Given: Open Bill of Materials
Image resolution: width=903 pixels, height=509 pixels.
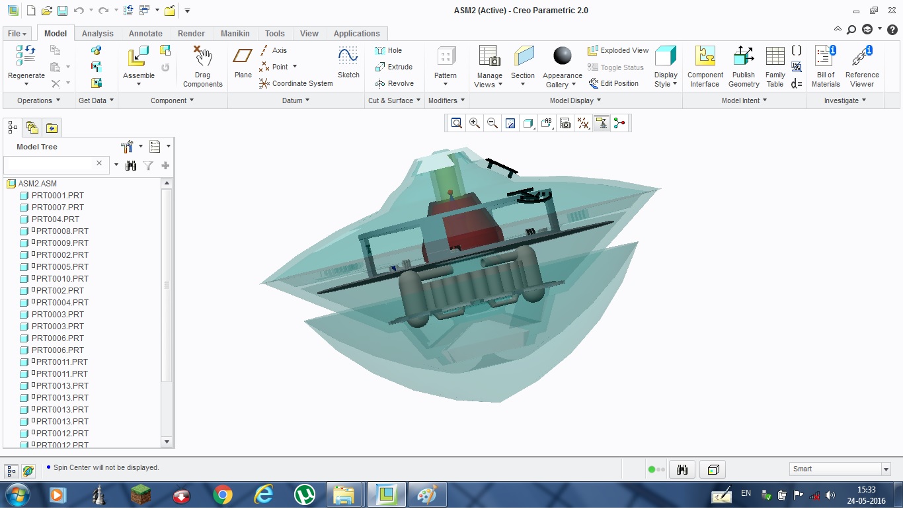Looking at the screenshot, I should (x=826, y=66).
